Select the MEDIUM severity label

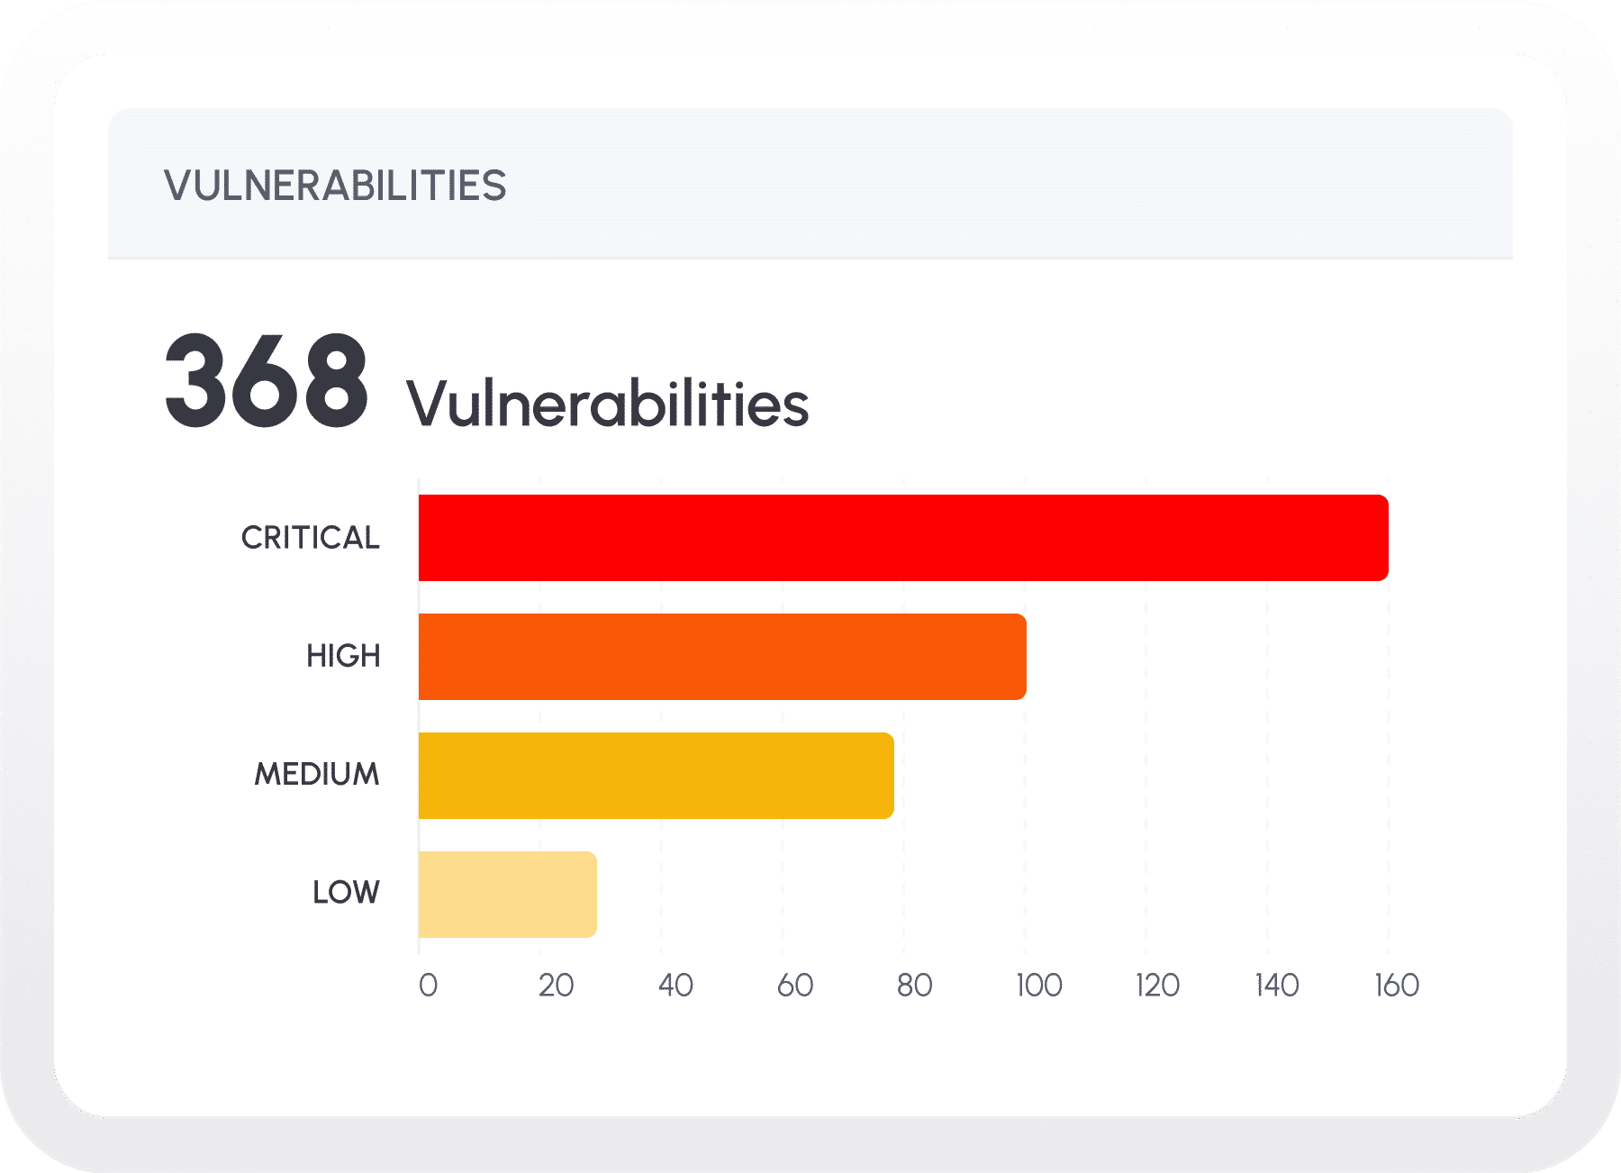tap(316, 774)
